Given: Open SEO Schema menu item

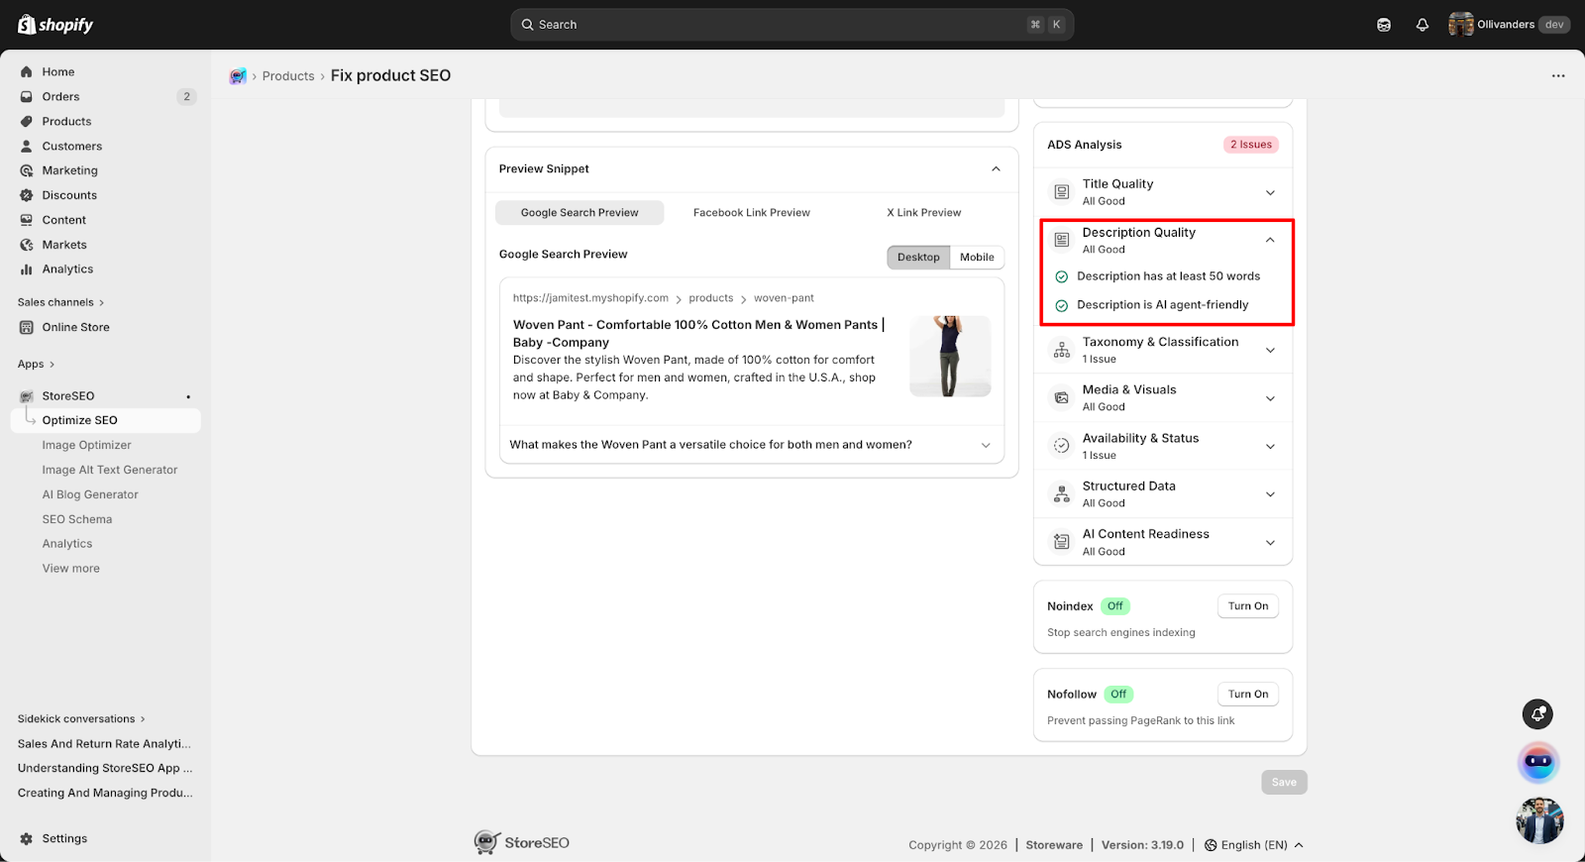Looking at the screenshot, I should [77, 519].
